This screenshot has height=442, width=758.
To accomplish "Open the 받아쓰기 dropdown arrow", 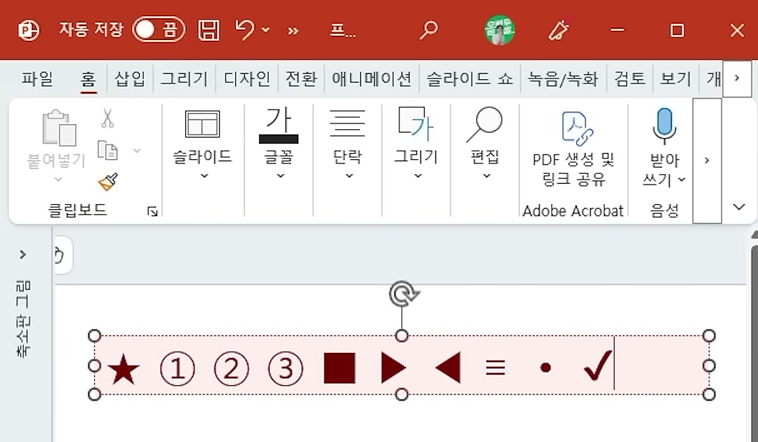I will [x=681, y=180].
